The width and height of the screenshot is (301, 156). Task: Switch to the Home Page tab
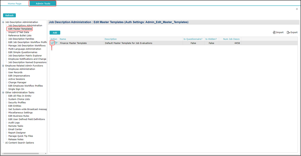(15, 3)
